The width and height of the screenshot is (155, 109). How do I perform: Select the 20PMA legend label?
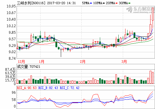click(x=111, y=3)
